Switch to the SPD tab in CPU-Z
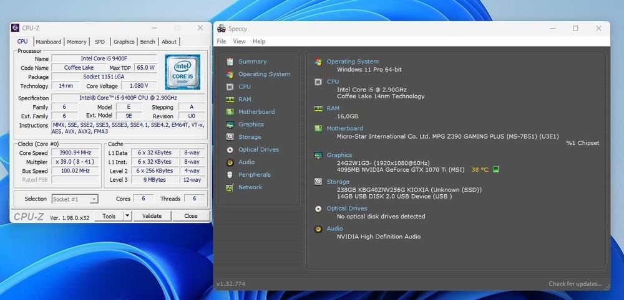 (x=100, y=42)
